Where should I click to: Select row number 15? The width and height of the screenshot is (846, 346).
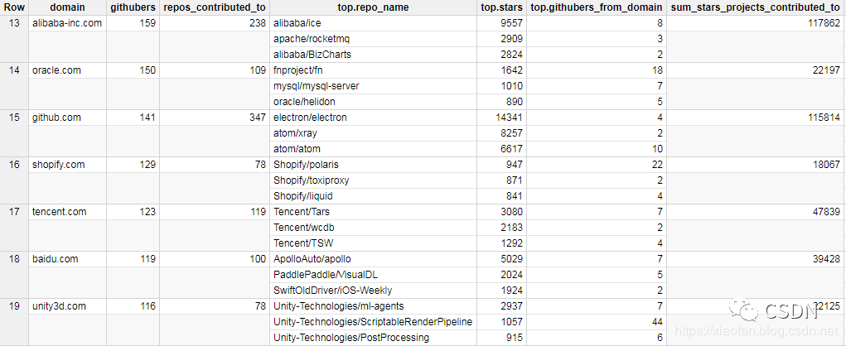pyautogui.click(x=13, y=118)
